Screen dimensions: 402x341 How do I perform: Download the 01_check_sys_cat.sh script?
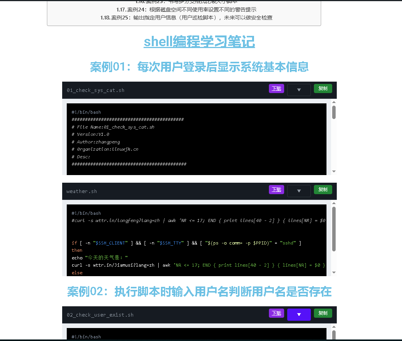point(276,88)
